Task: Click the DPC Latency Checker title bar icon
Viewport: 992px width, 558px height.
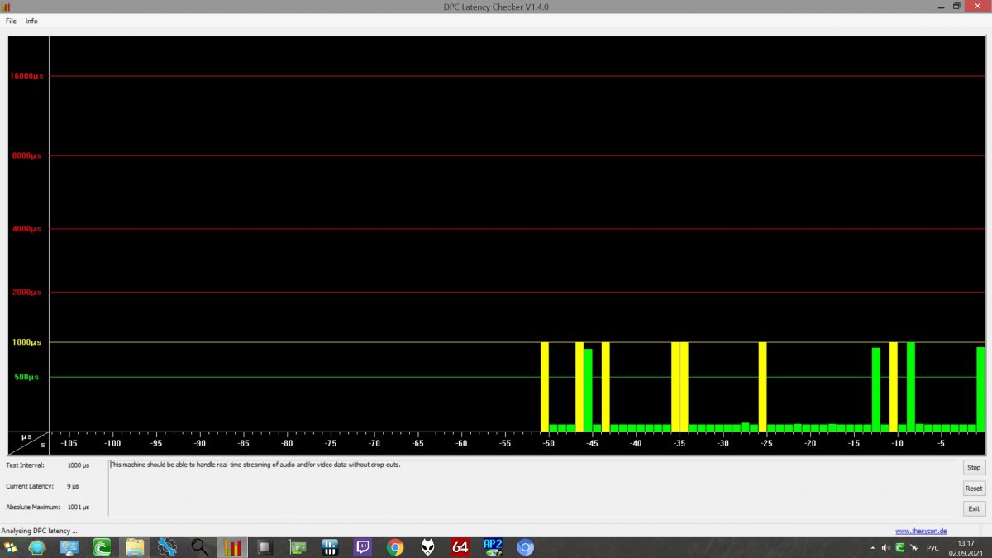Action: coord(7,7)
